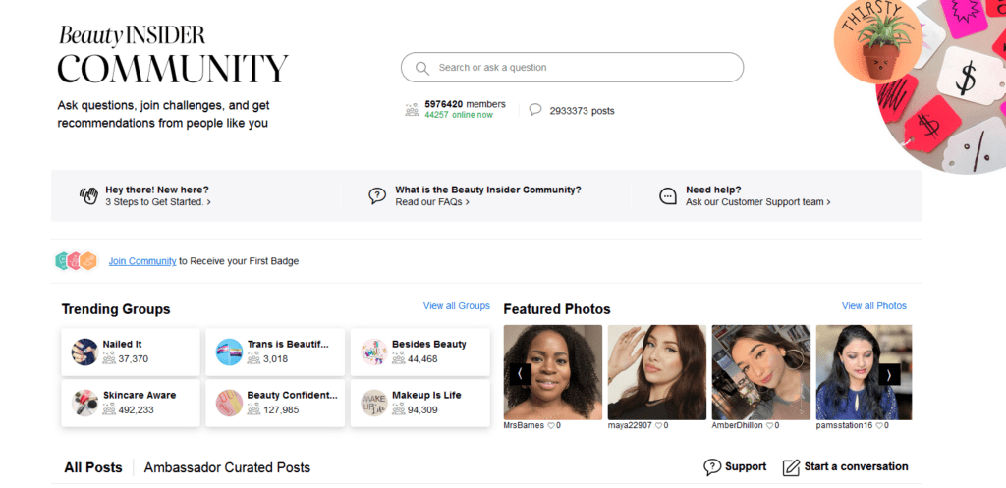Image resolution: width=1006 pixels, height=488 pixels.
Task: Click the magnifying glass search icon
Action: coord(422,68)
